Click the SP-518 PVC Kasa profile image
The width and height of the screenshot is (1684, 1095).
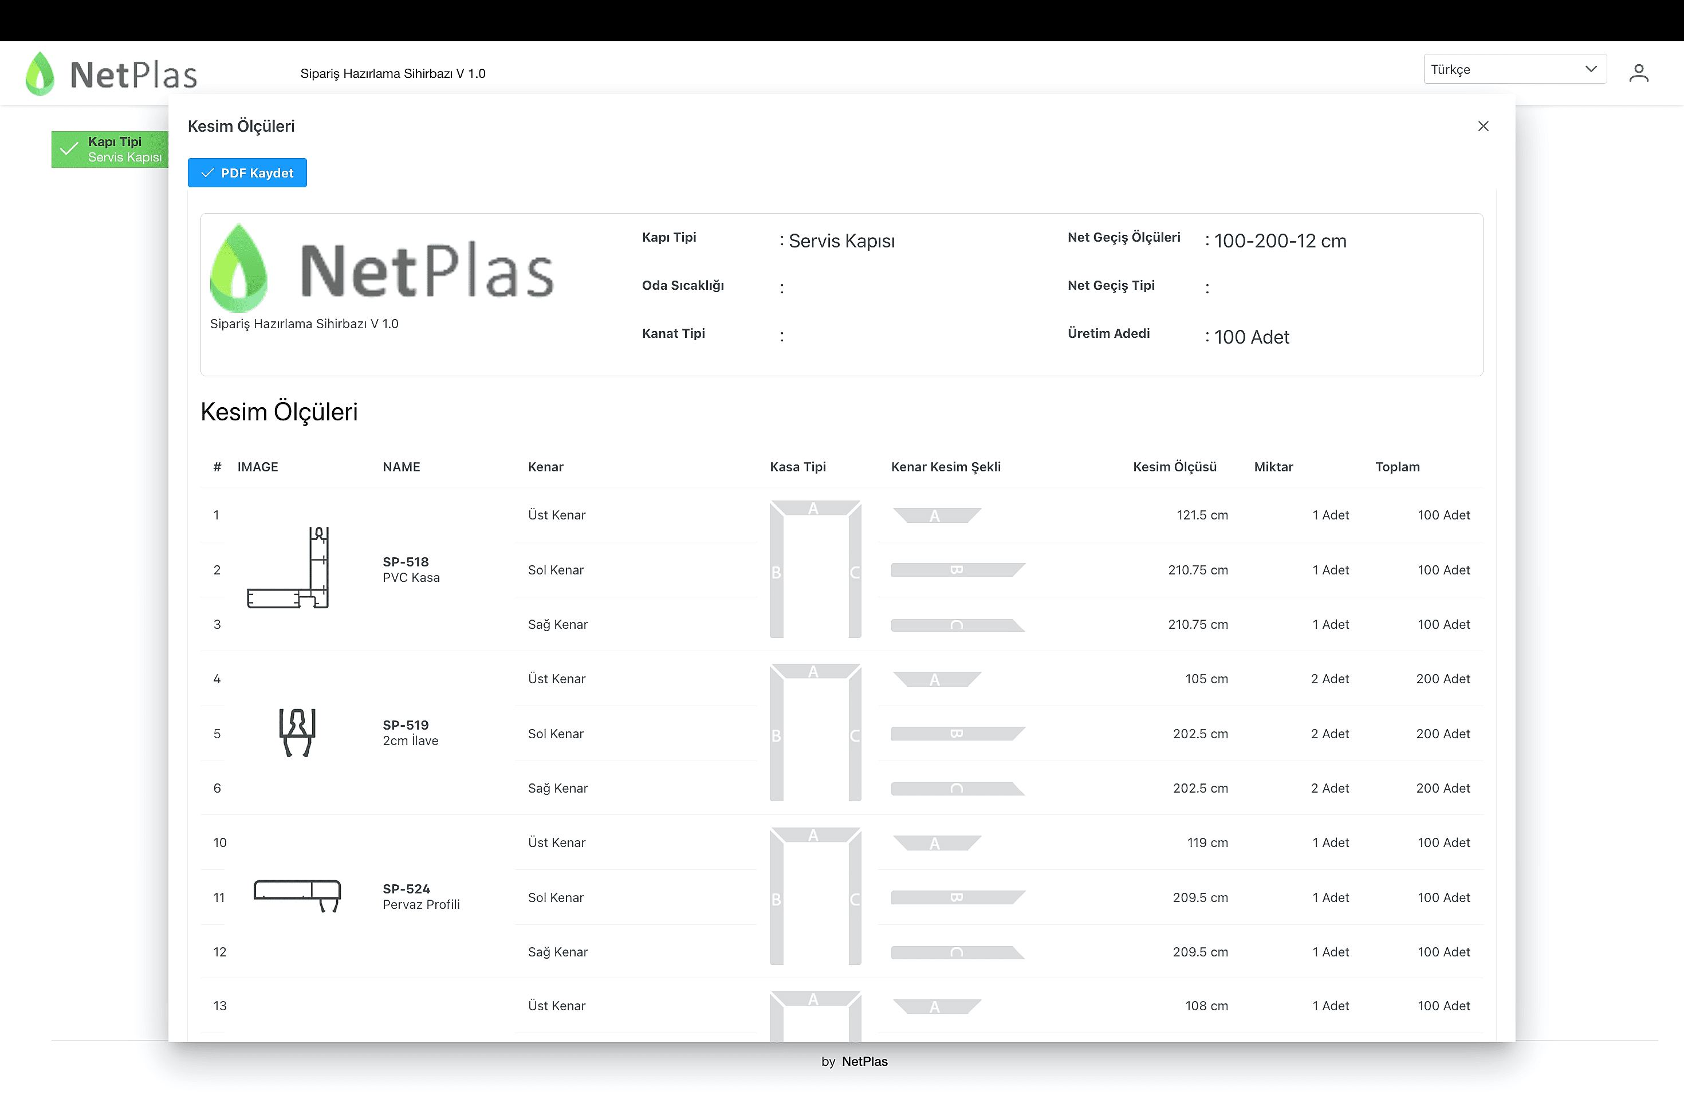pos(289,568)
